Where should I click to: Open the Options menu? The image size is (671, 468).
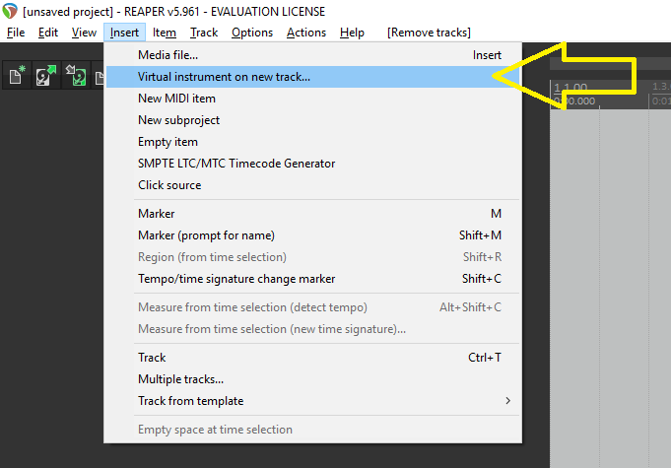click(x=252, y=33)
